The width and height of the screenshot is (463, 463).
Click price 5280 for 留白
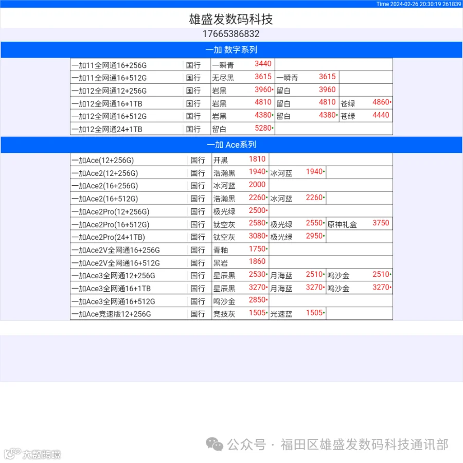pyautogui.click(x=263, y=128)
